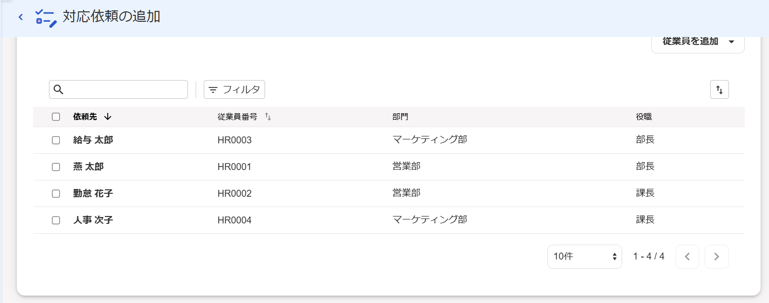
Task: Click the 役職 column header
Action: [x=644, y=117]
